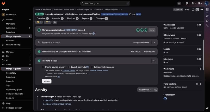The width and height of the screenshot is (210, 112).
Task: Collapse the sidebar
Action: tap(12, 108)
